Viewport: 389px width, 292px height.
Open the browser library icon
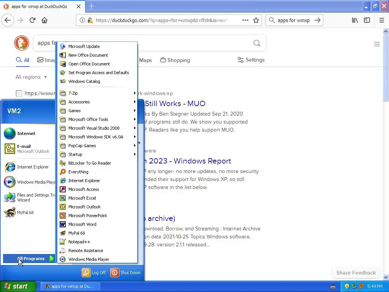coord(355,20)
